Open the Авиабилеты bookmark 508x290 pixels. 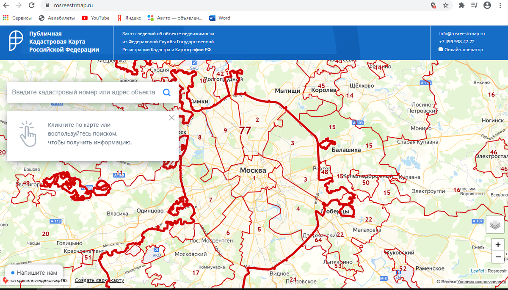pyautogui.click(x=56, y=18)
